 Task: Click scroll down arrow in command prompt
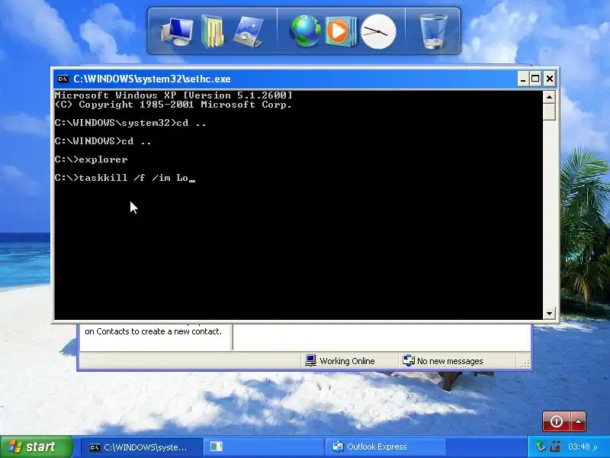coord(549,313)
